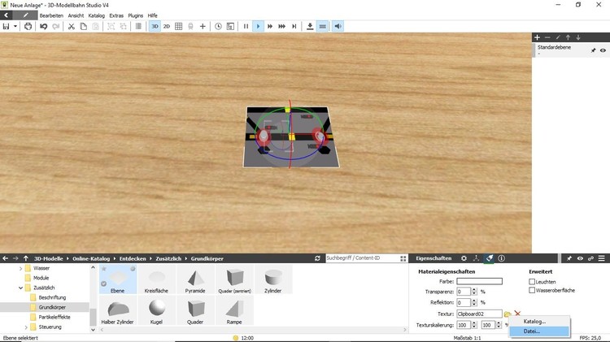Image resolution: width=610 pixels, height=342 pixels.
Task: Toggle the grid display icon
Action: [179, 27]
